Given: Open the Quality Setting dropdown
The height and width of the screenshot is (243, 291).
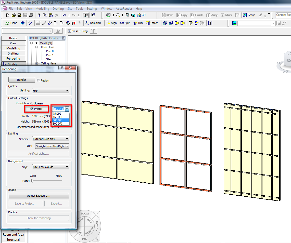Looking at the screenshot, I should (51, 91).
